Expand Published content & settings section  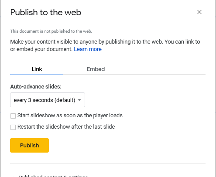(53, 176)
